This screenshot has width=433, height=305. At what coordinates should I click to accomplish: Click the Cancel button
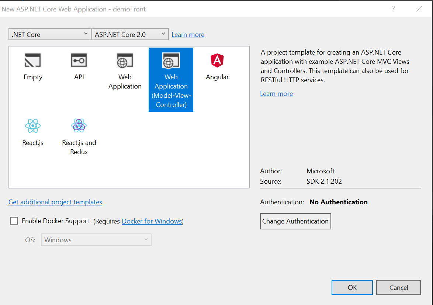coord(398,287)
